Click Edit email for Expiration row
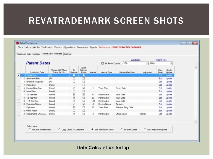 pyautogui.click(x=160, y=107)
